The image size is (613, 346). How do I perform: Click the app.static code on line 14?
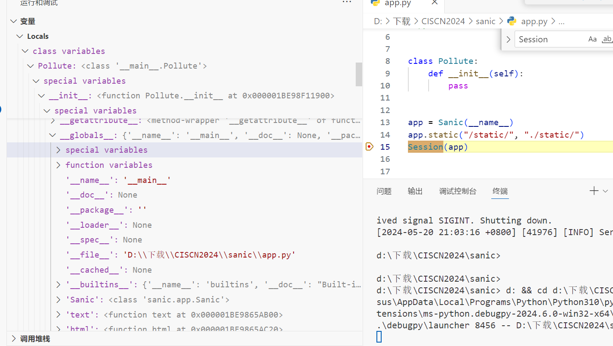tap(496, 135)
